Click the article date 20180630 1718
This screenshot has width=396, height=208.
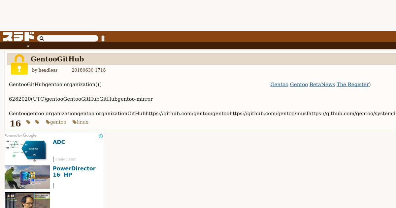(88, 70)
